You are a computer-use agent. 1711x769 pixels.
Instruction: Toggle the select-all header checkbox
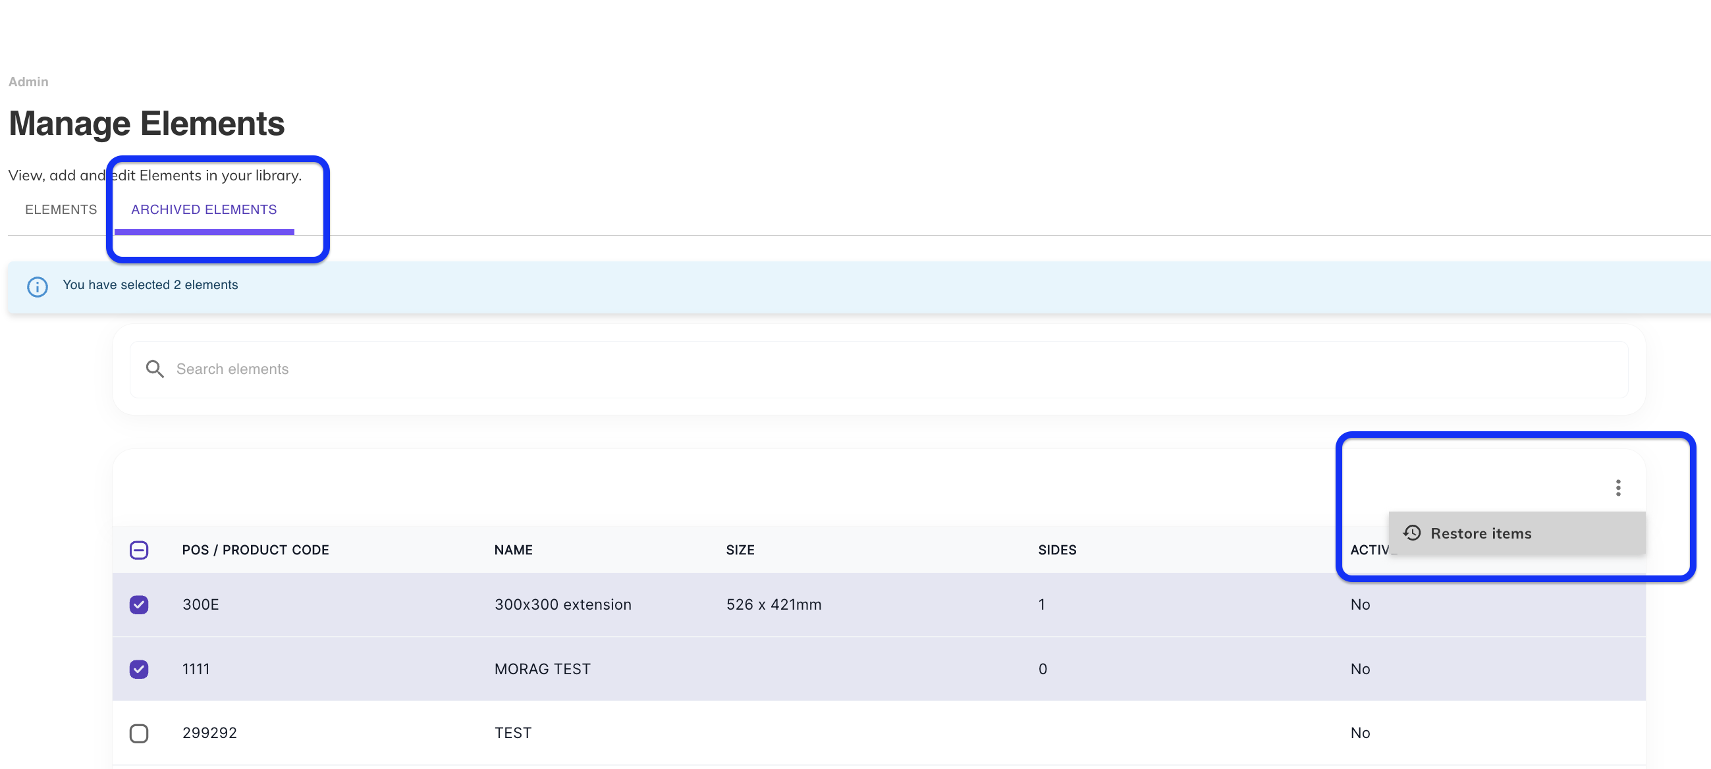point(139,550)
